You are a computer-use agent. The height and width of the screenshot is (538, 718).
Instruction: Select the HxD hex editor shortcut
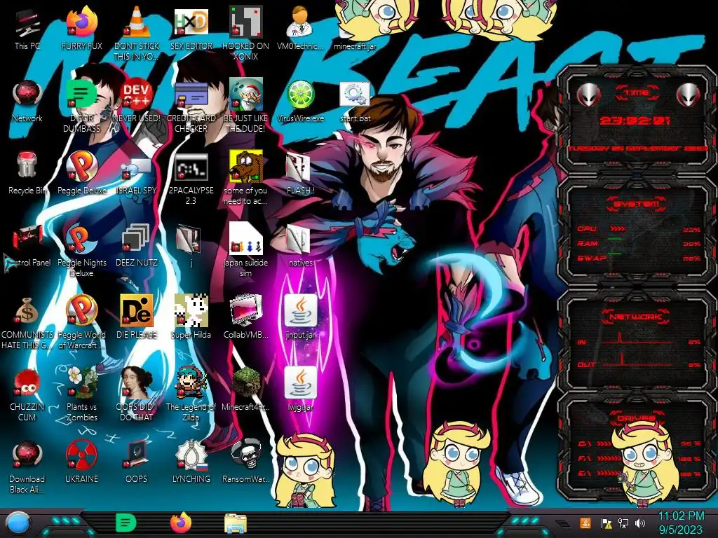191,22
